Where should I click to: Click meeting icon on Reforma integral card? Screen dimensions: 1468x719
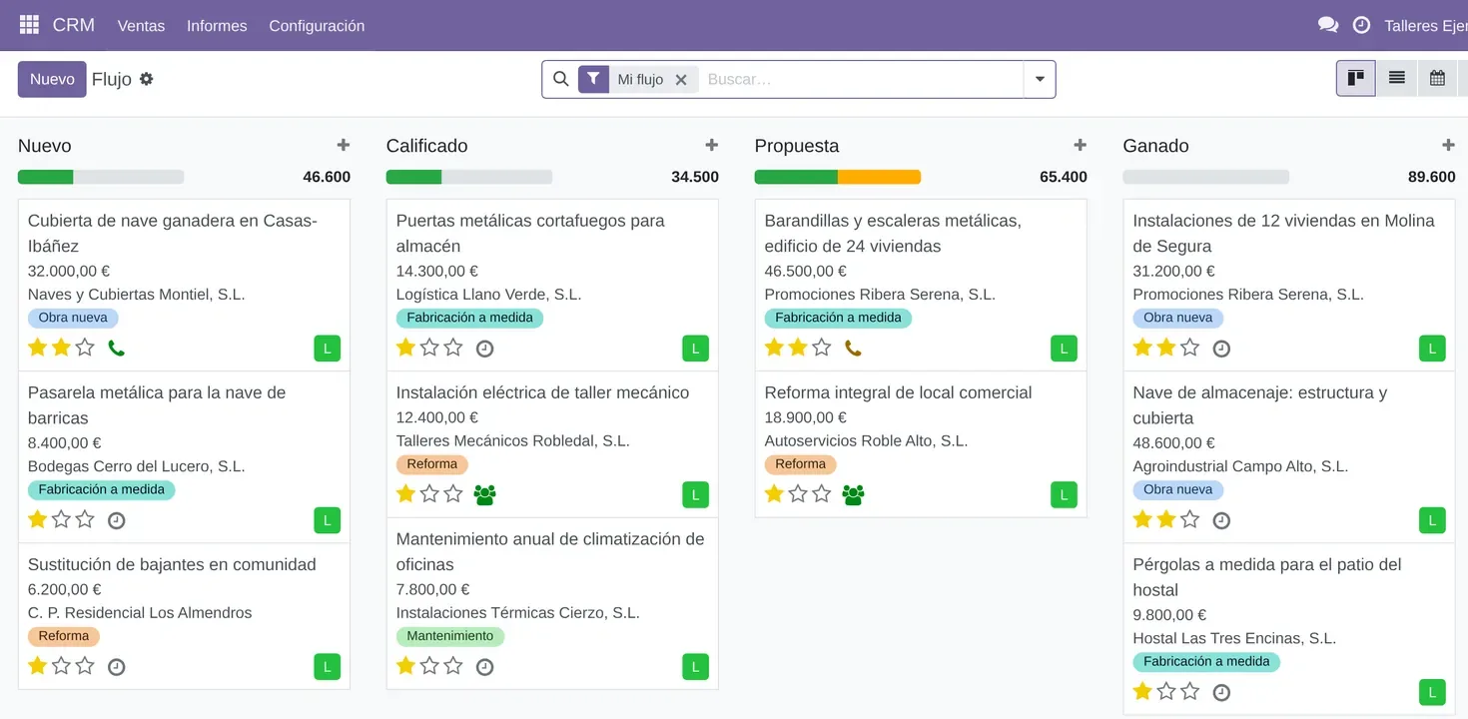click(x=853, y=494)
